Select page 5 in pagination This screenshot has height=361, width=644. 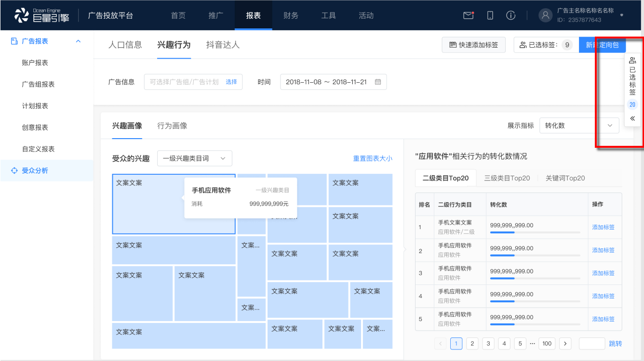520,344
